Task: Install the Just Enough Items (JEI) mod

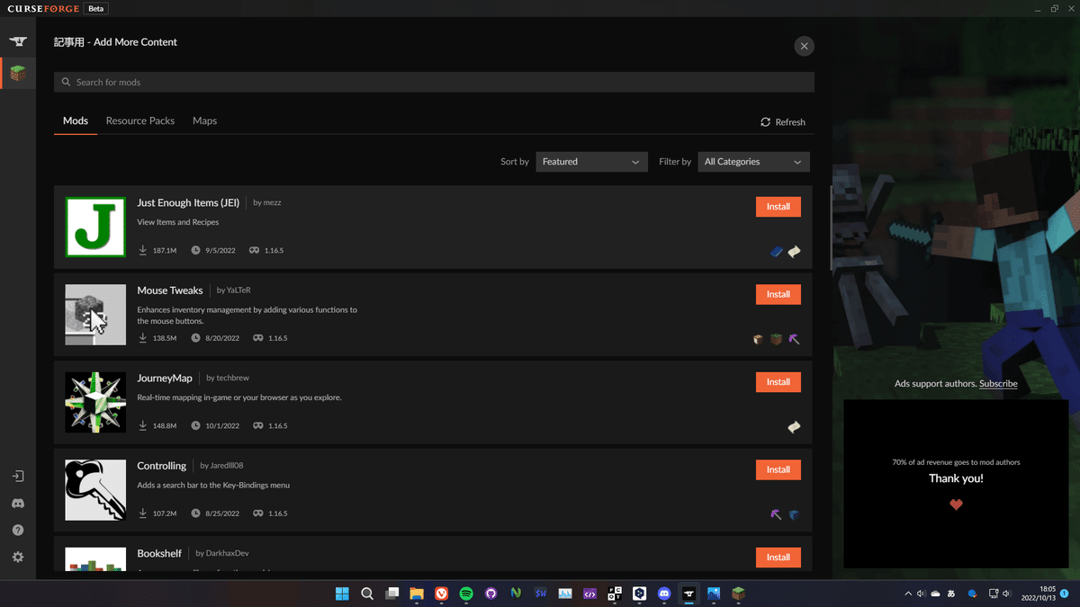Action: pos(778,206)
